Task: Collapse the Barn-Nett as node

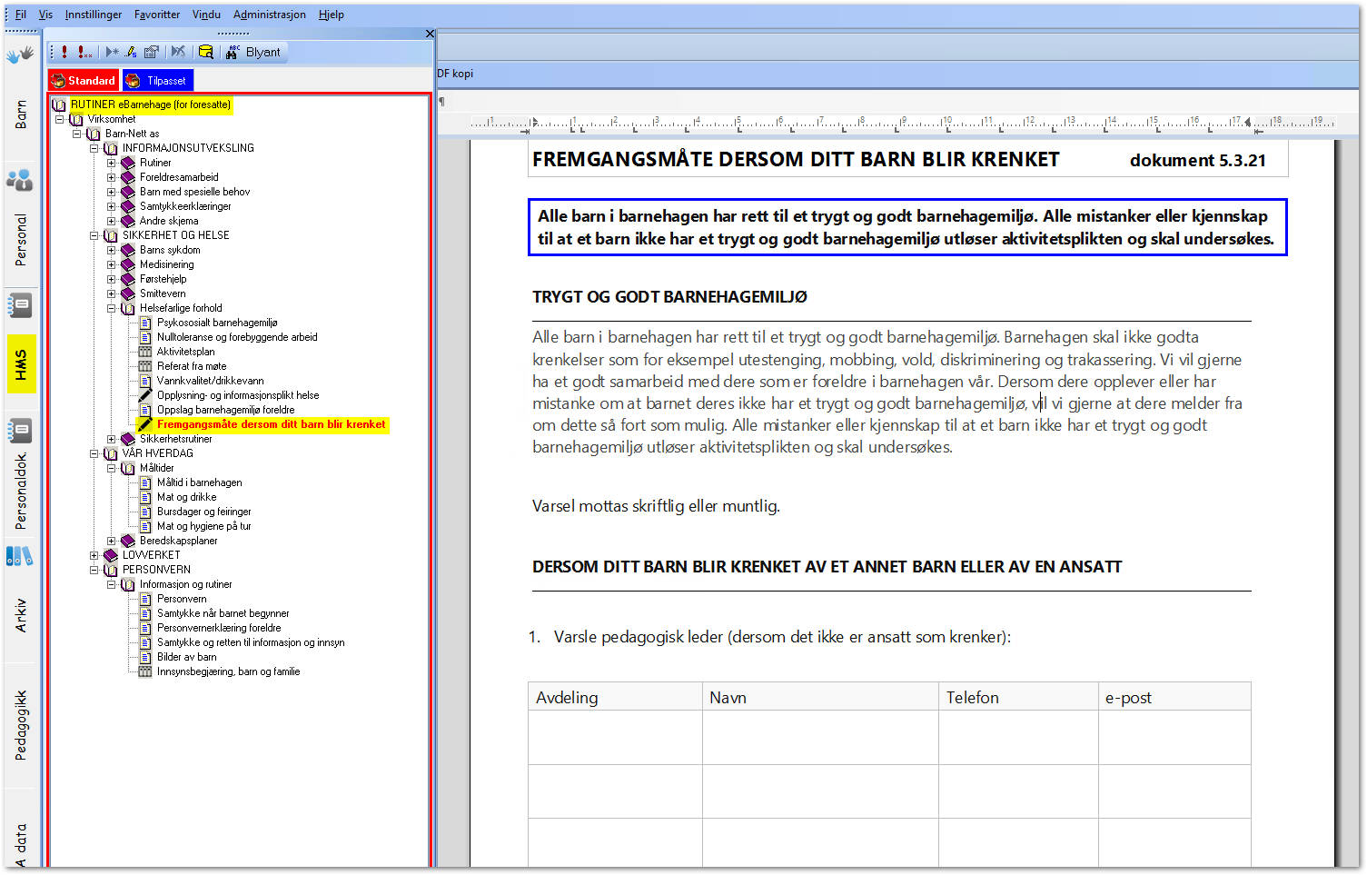Action: tap(77, 134)
